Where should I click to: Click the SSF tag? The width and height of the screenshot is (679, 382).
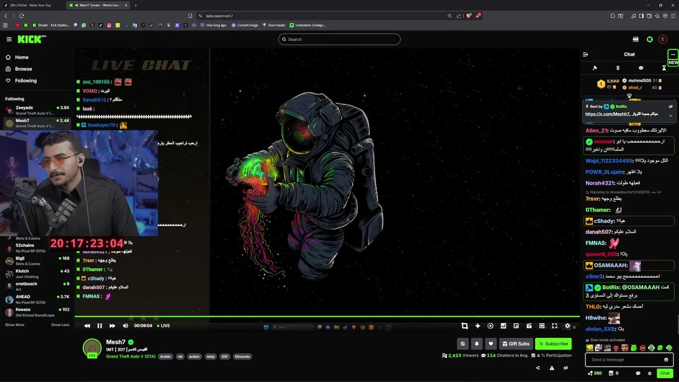pos(225,357)
